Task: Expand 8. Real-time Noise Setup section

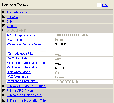Action: [3, 95]
